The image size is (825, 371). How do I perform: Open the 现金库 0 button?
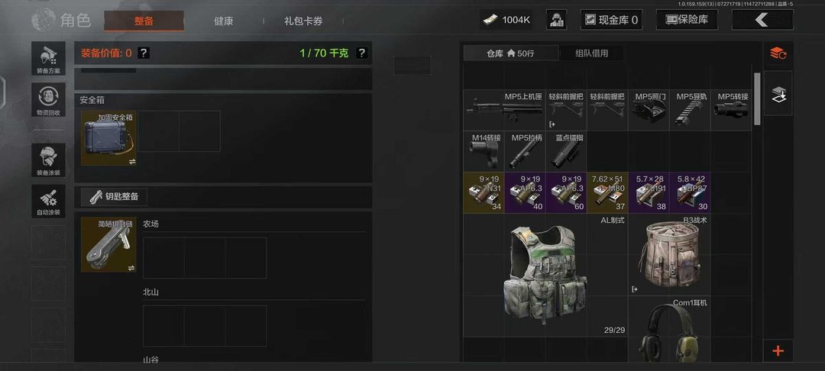coord(611,20)
